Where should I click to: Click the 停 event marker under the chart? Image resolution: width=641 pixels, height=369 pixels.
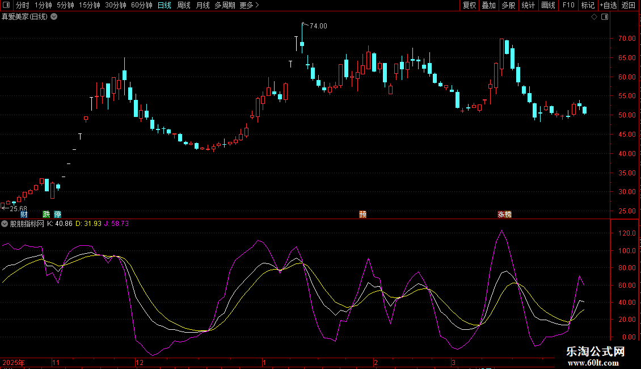[57, 214]
